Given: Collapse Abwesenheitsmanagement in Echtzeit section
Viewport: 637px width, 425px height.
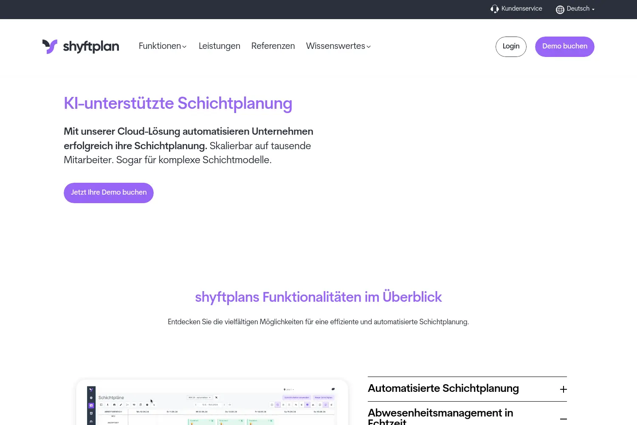Looking at the screenshot, I should [564, 419].
